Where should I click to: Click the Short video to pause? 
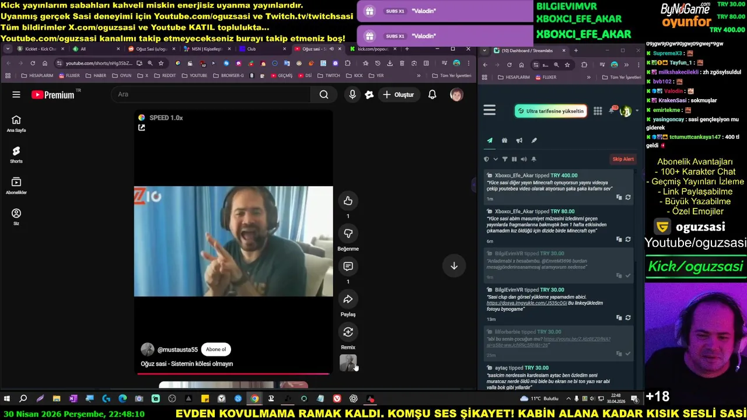233,242
